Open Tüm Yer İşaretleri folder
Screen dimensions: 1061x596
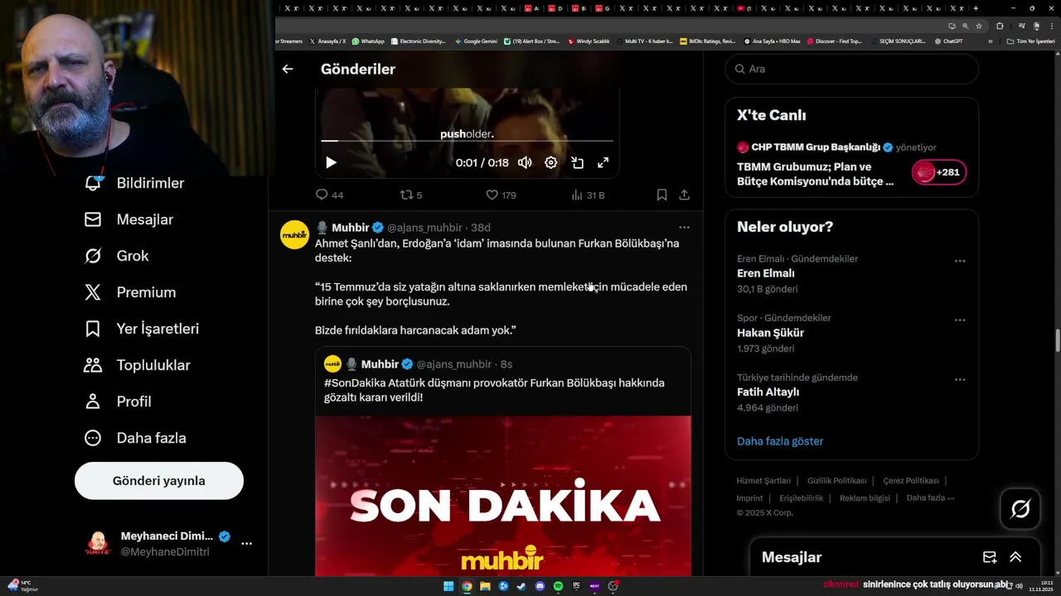[1030, 41]
